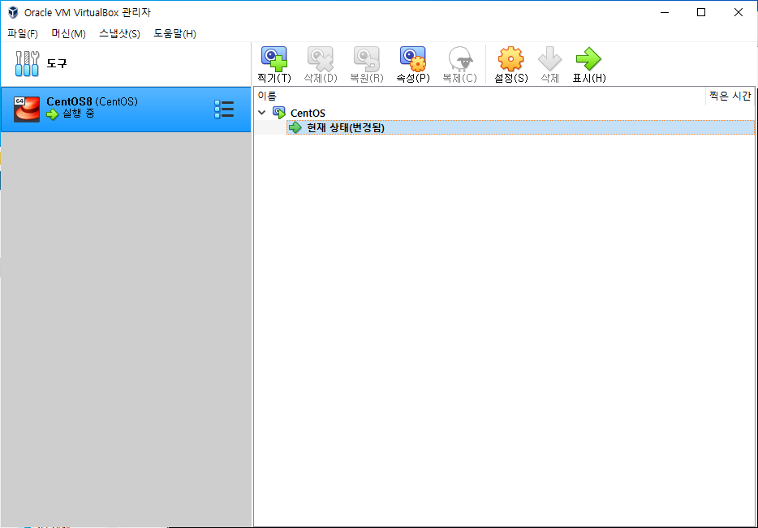758x528 pixels.
Task: Select the CentOS snapshot label
Action: [x=308, y=113]
